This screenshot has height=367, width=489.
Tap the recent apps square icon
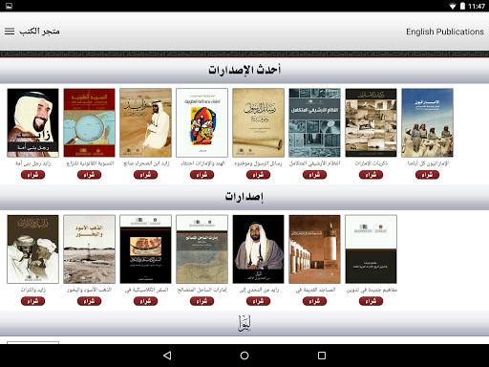click(x=322, y=356)
